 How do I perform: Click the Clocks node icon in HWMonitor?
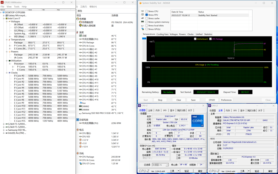[x=10, y=73]
